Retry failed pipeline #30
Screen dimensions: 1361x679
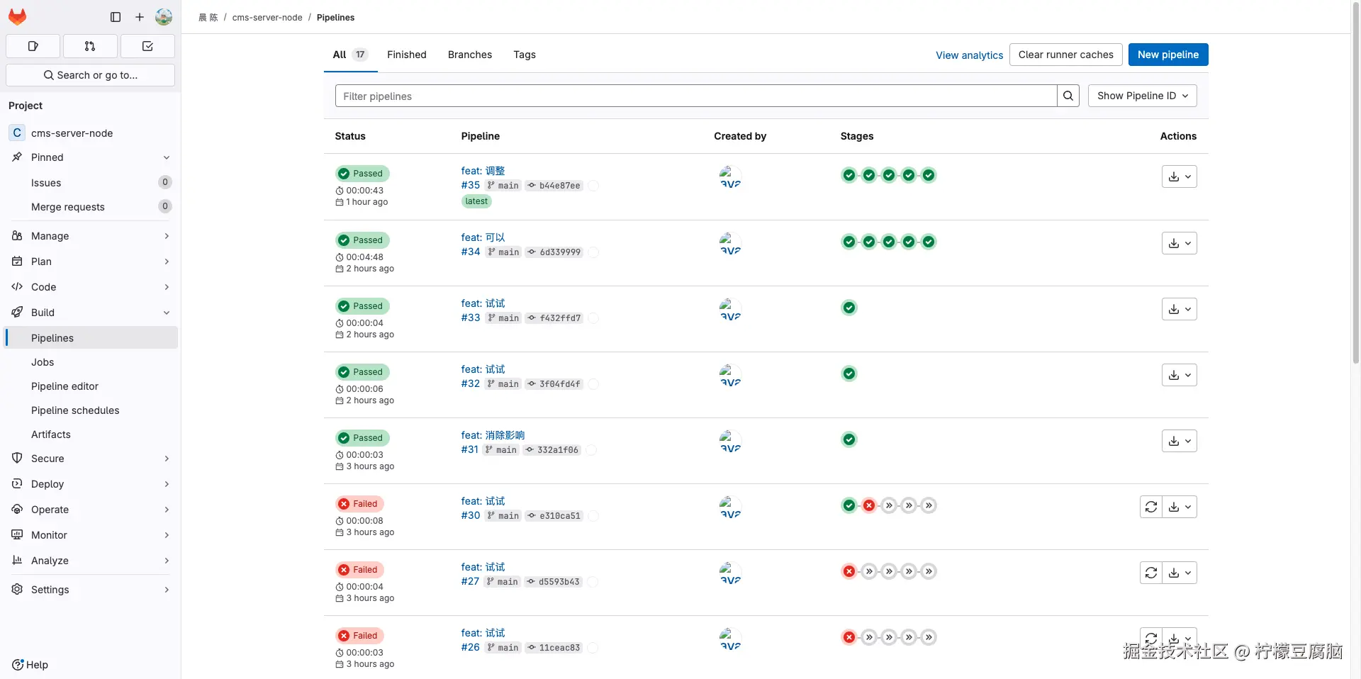pyautogui.click(x=1150, y=507)
